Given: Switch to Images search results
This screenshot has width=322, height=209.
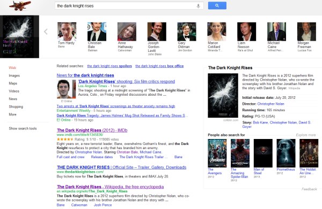Looking at the screenshot, I should pos(14,76).
